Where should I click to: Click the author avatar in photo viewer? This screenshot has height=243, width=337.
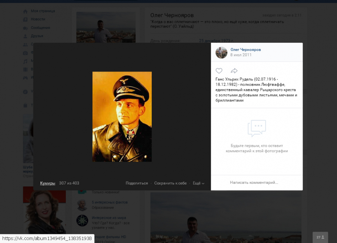pos(221,52)
